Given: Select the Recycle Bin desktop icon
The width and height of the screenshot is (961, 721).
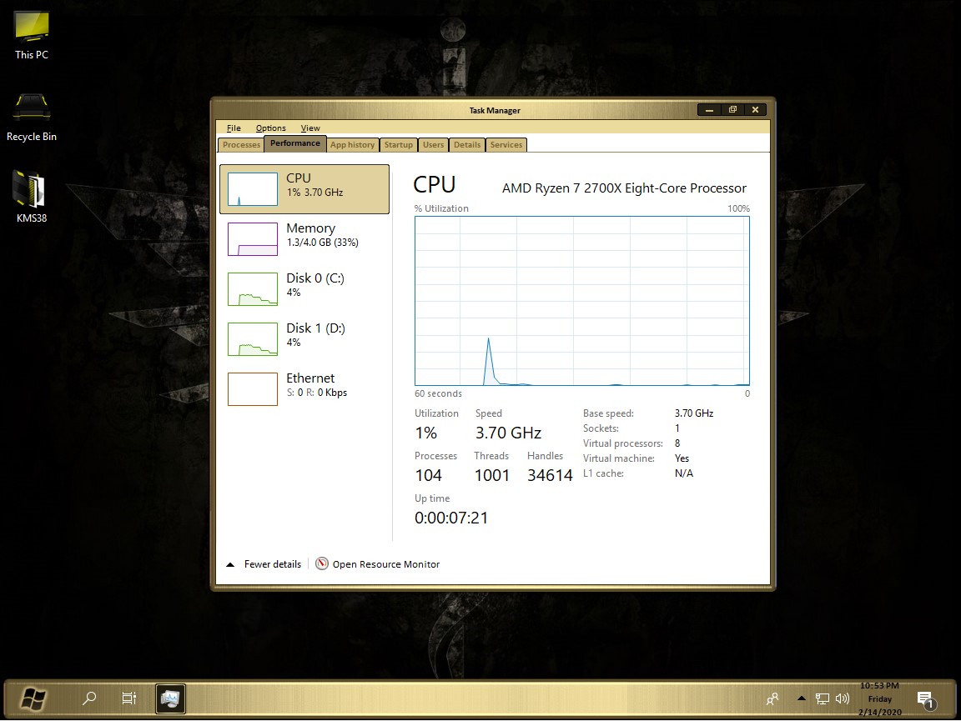Looking at the screenshot, I should click(x=31, y=118).
